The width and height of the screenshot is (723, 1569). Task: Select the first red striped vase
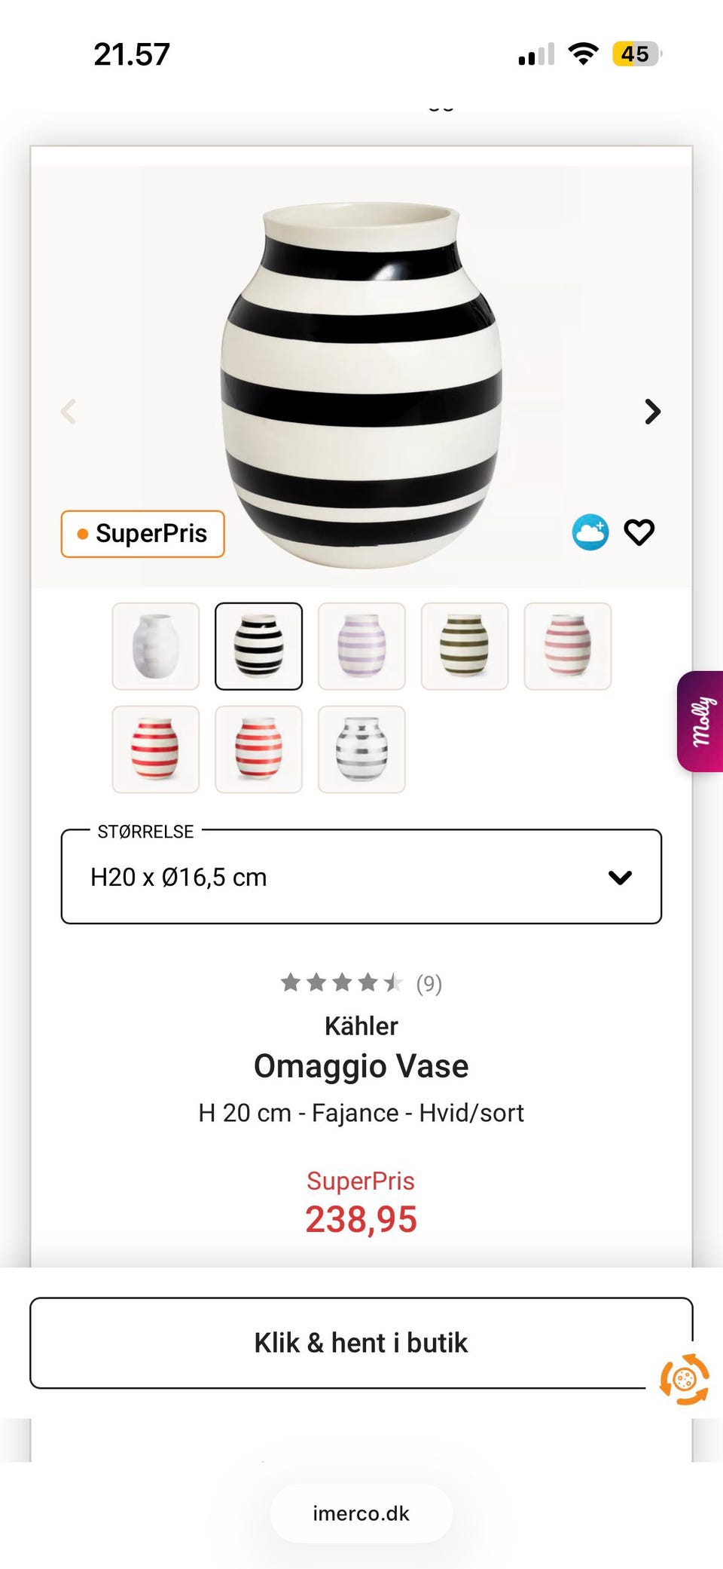coord(156,749)
